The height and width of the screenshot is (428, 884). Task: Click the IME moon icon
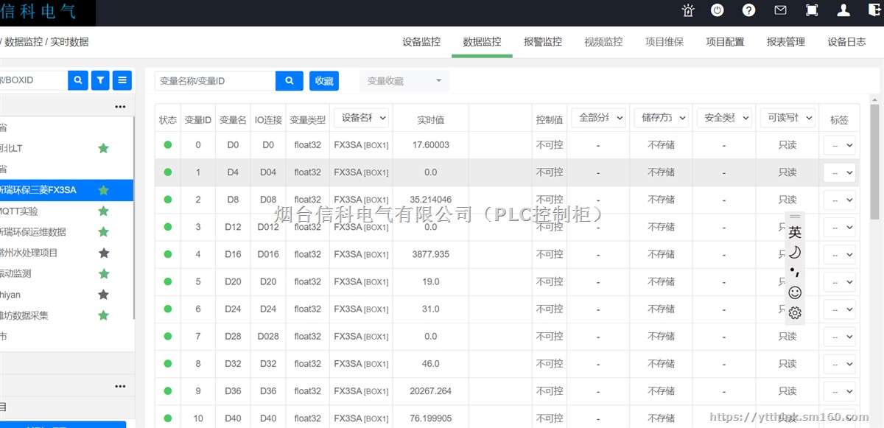click(x=795, y=253)
